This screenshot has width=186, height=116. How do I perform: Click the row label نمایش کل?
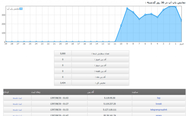[x=100, y=83]
